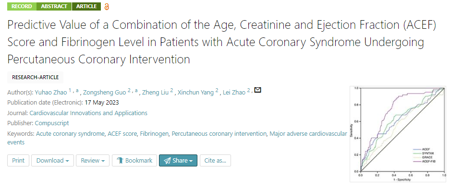Click the orange open access lock icon

click(107, 7)
